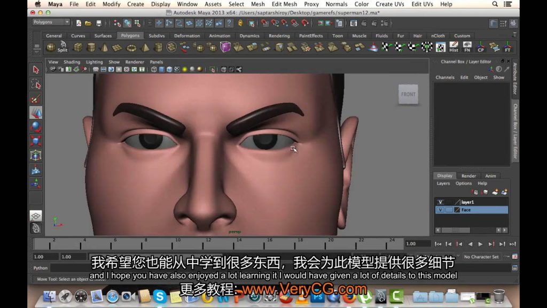
Task: Toggle smooth shade blue cube viewport button
Action: 161,70
